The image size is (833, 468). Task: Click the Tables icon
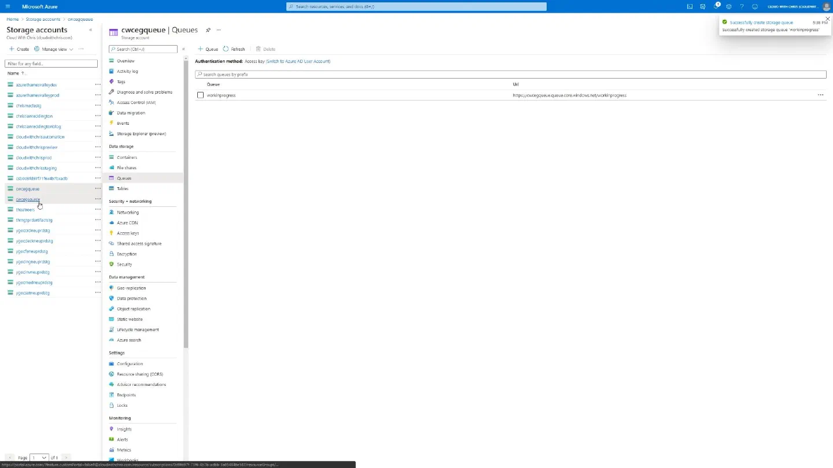coord(112,188)
